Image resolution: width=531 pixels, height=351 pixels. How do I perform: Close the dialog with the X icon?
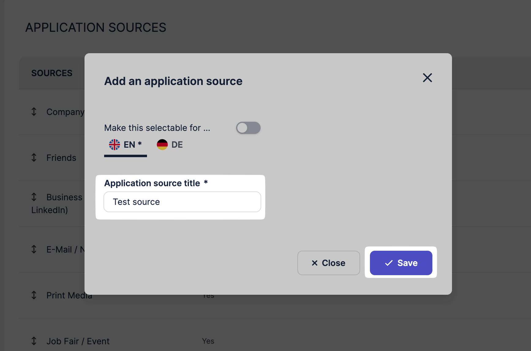(x=427, y=78)
